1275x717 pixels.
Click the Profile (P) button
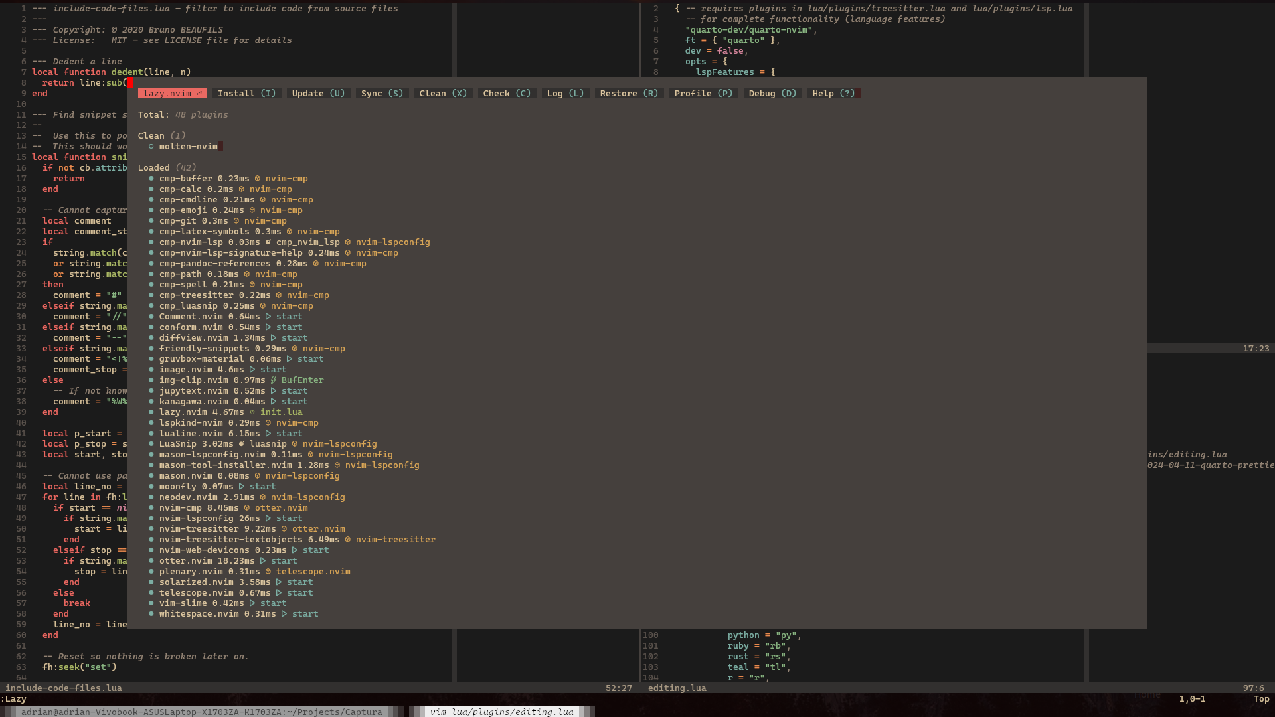click(704, 94)
